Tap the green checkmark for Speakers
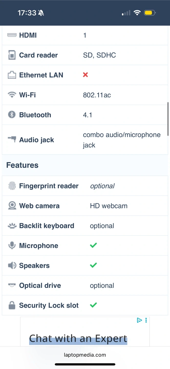 [x=93, y=265]
